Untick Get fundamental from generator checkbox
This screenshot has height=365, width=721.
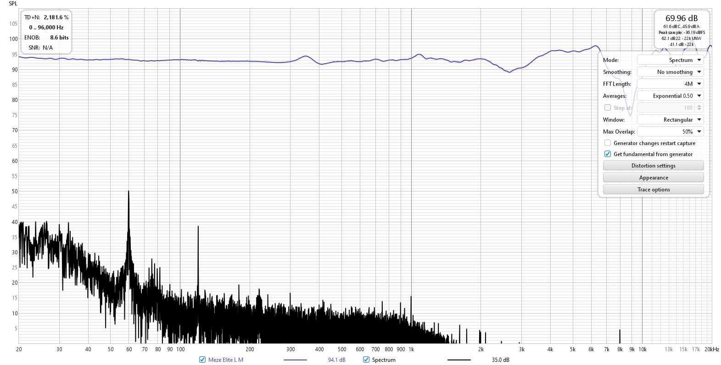[x=608, y=154]
